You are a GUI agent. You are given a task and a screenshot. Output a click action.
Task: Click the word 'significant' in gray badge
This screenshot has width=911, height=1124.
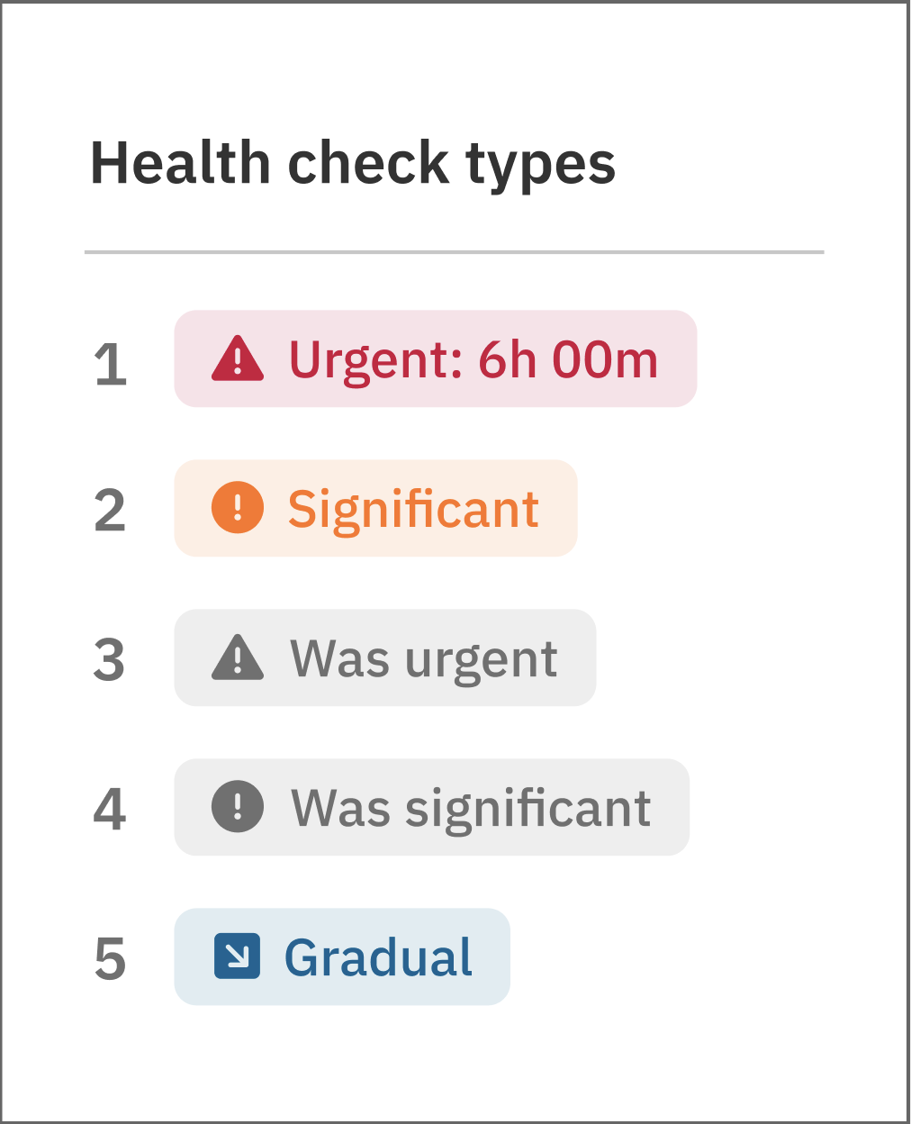point(528,809)
